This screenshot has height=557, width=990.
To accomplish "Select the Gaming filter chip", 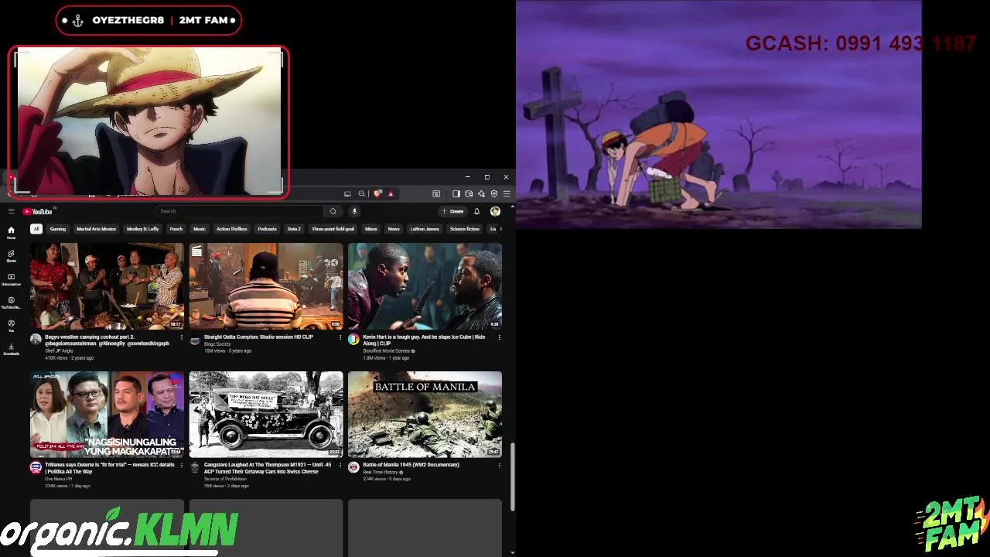I will (58, 229).
